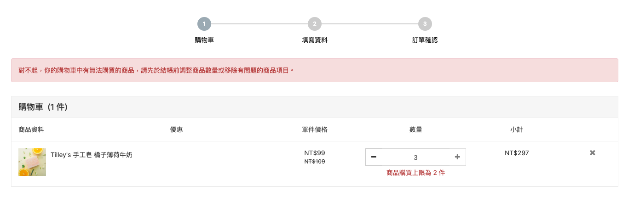The image size is (634, 197).
Task: Click the 填寫資料 step label
Action: coord(315,40)
